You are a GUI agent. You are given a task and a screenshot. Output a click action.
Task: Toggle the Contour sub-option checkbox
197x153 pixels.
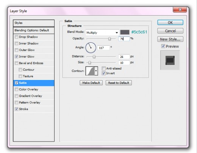[x=20, y=70]
